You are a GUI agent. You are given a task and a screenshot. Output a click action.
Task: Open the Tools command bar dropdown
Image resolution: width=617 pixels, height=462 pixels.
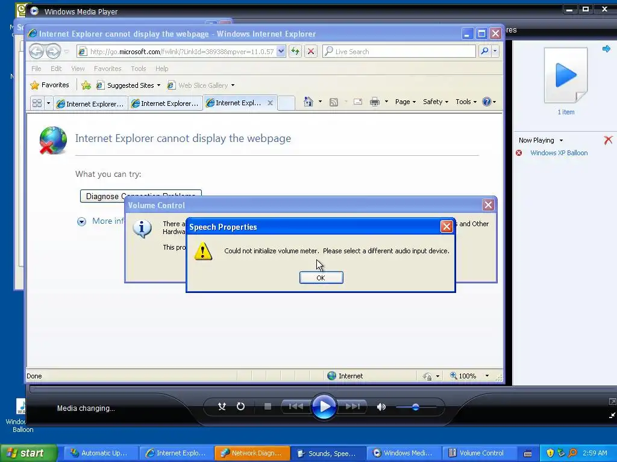pos(466,102)
